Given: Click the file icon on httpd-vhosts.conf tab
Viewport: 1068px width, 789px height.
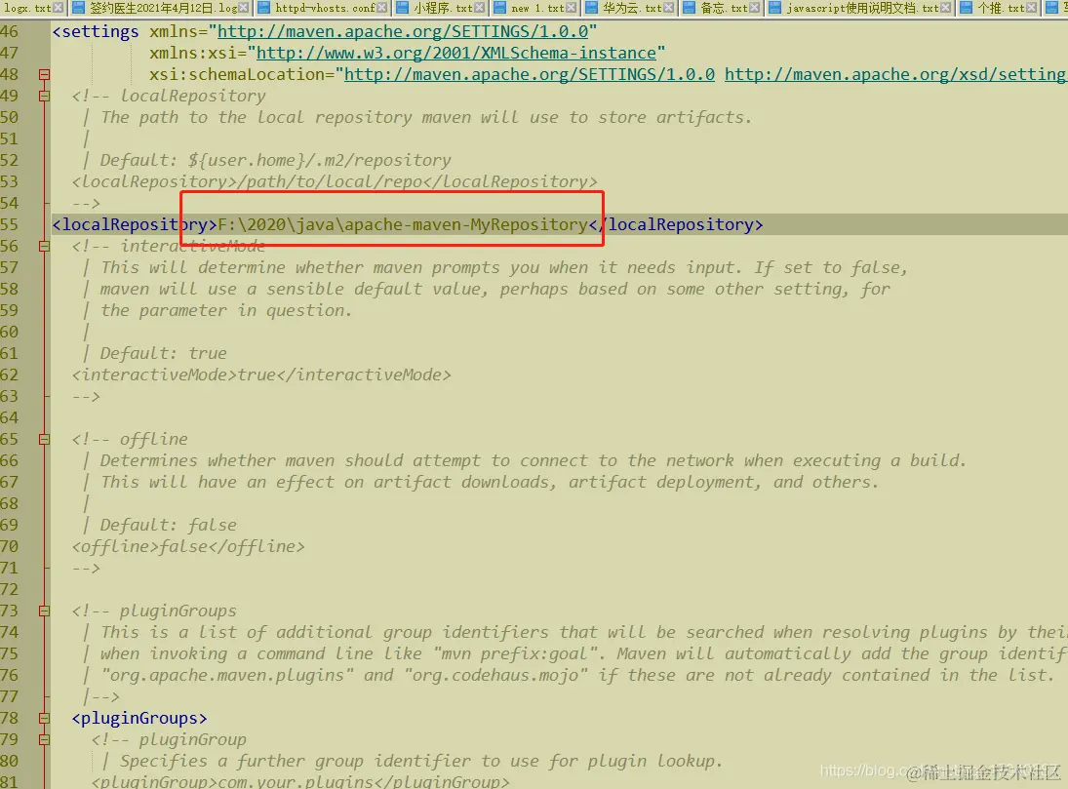Looking at the screenshot, I should click(263, 8).
